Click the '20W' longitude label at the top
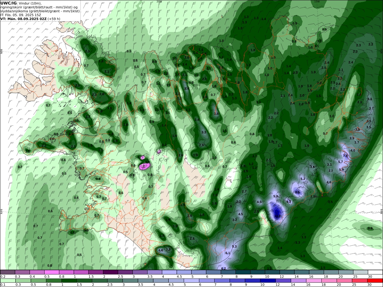This screenshot has height=287, width=383. [x=159, y=1]
